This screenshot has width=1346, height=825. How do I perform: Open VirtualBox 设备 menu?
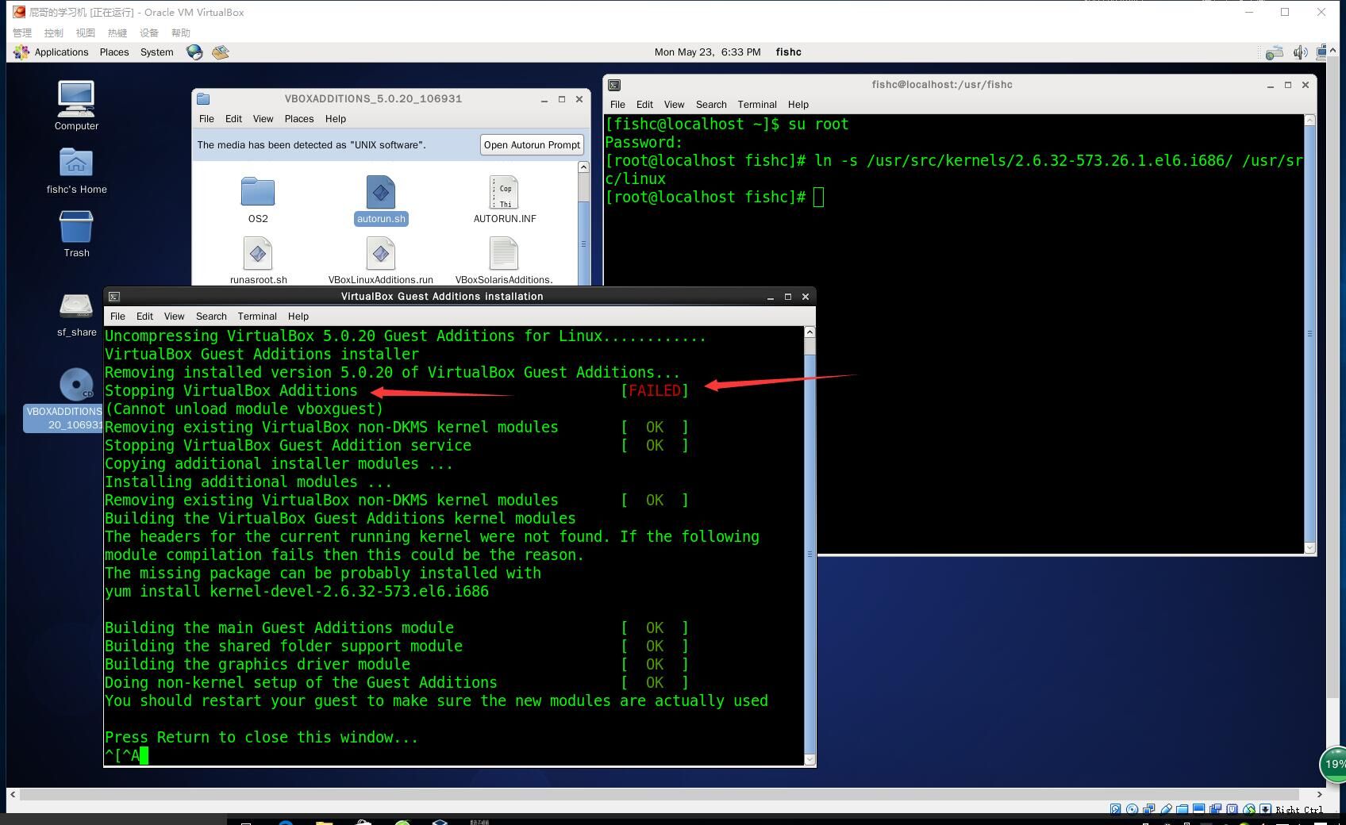pyautogui.click(x=149, y=33)
